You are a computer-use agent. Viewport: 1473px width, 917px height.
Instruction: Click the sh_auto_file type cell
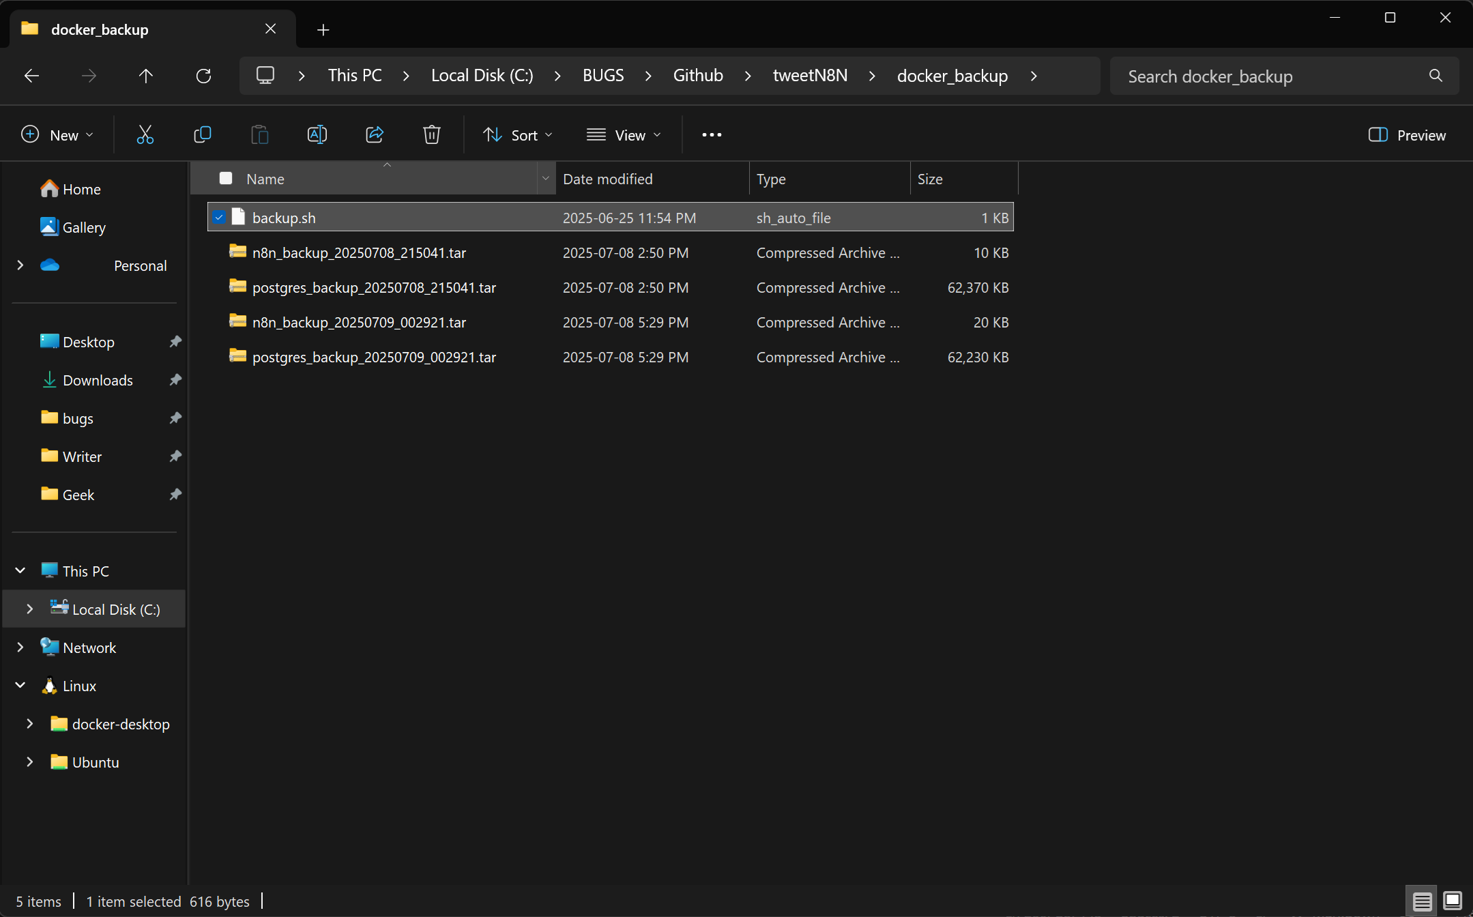pos(793,218)
